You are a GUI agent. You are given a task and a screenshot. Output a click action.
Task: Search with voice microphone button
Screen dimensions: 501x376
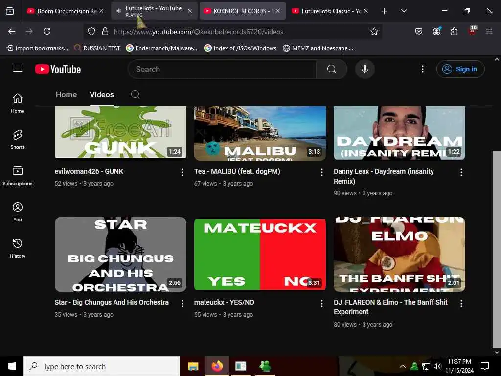[x=365, y=69]
